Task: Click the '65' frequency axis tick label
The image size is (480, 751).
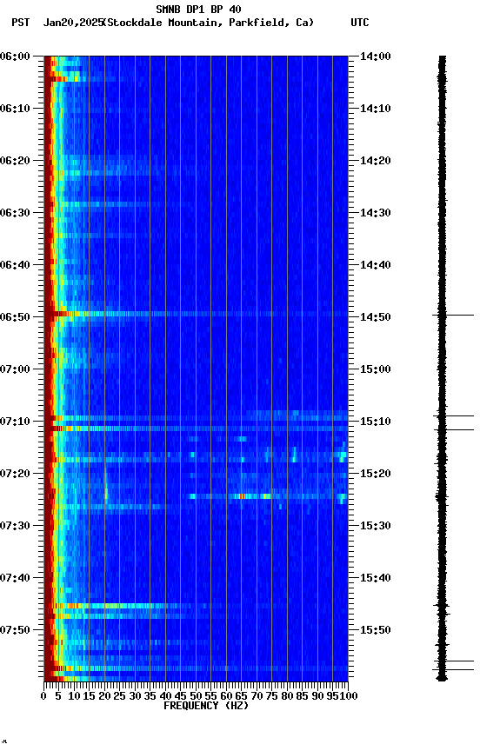Action: point(242,696)
